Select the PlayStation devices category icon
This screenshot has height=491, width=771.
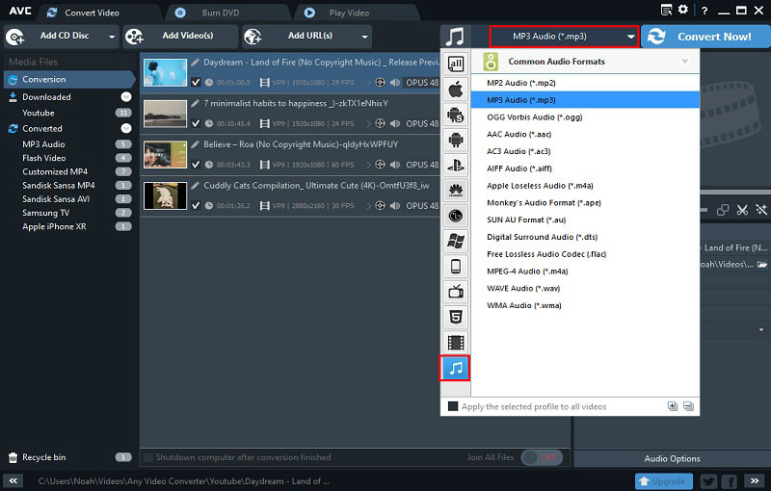point(456,166)
